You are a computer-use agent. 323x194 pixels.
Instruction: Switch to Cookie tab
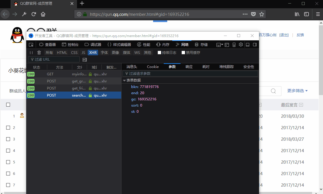153,67
